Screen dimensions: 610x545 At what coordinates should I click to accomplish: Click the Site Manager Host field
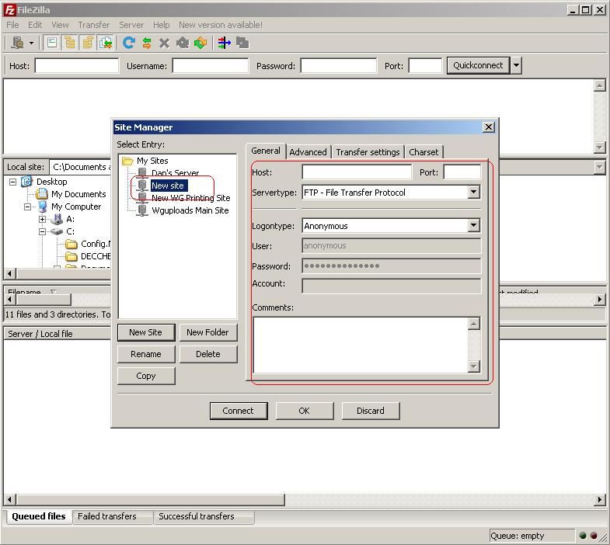click(357, 172)
